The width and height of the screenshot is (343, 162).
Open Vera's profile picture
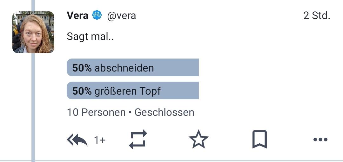coord(33,32)
